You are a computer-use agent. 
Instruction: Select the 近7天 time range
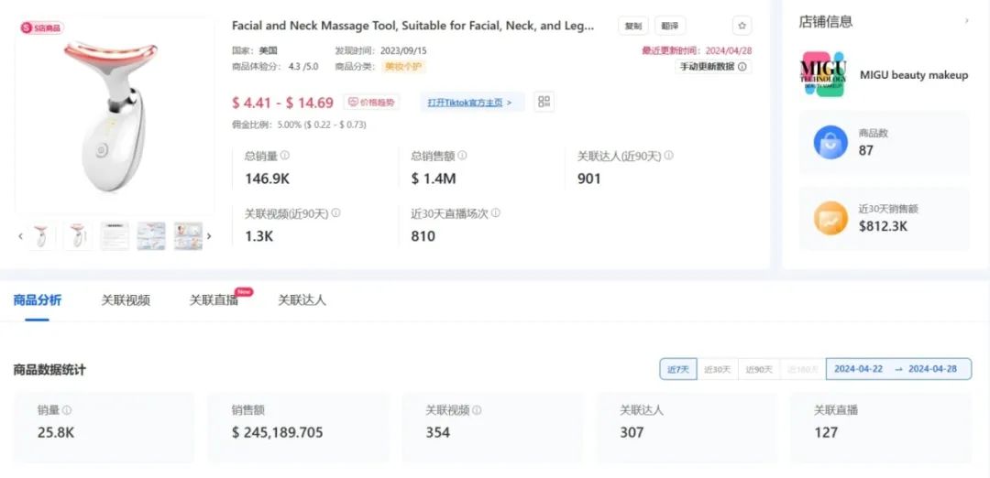[x=678, y=369]
